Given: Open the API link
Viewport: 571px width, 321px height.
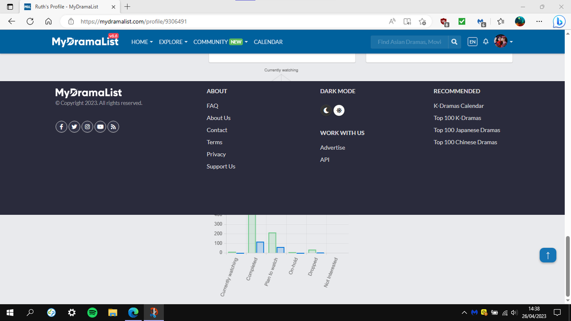Looking at the screenshot, I should coord(325,159).
